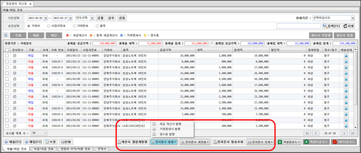Add a purchase slip with 매입[F3]
361x153 pixels.
pyautogui.click(x=33, y=142)
